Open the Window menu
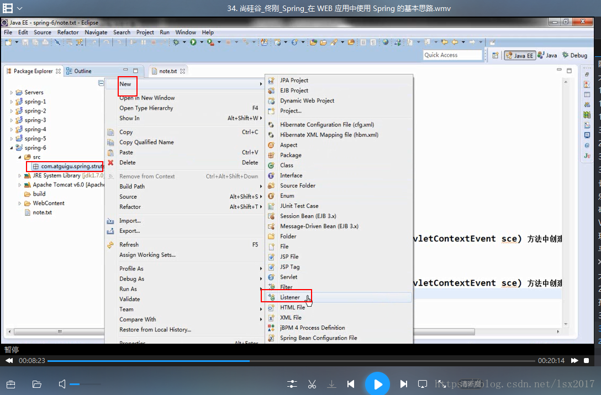Screen dimensions: 601x395 (186, 33)
